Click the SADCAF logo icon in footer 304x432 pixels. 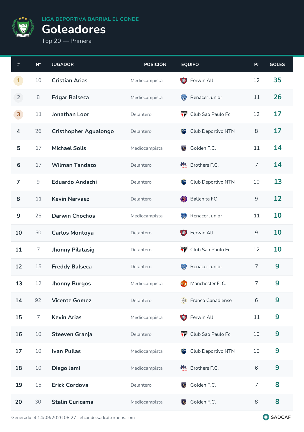coord(266,417)
